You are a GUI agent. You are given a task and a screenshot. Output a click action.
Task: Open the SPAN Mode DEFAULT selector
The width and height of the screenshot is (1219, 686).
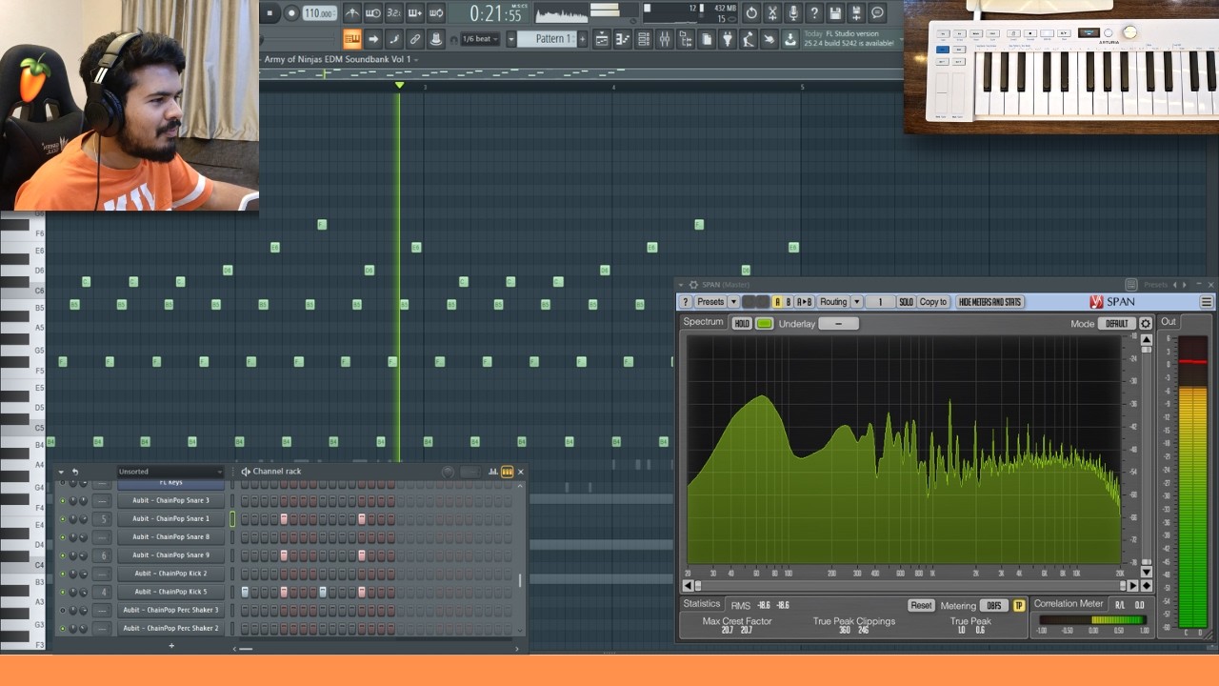[1117, 324]
